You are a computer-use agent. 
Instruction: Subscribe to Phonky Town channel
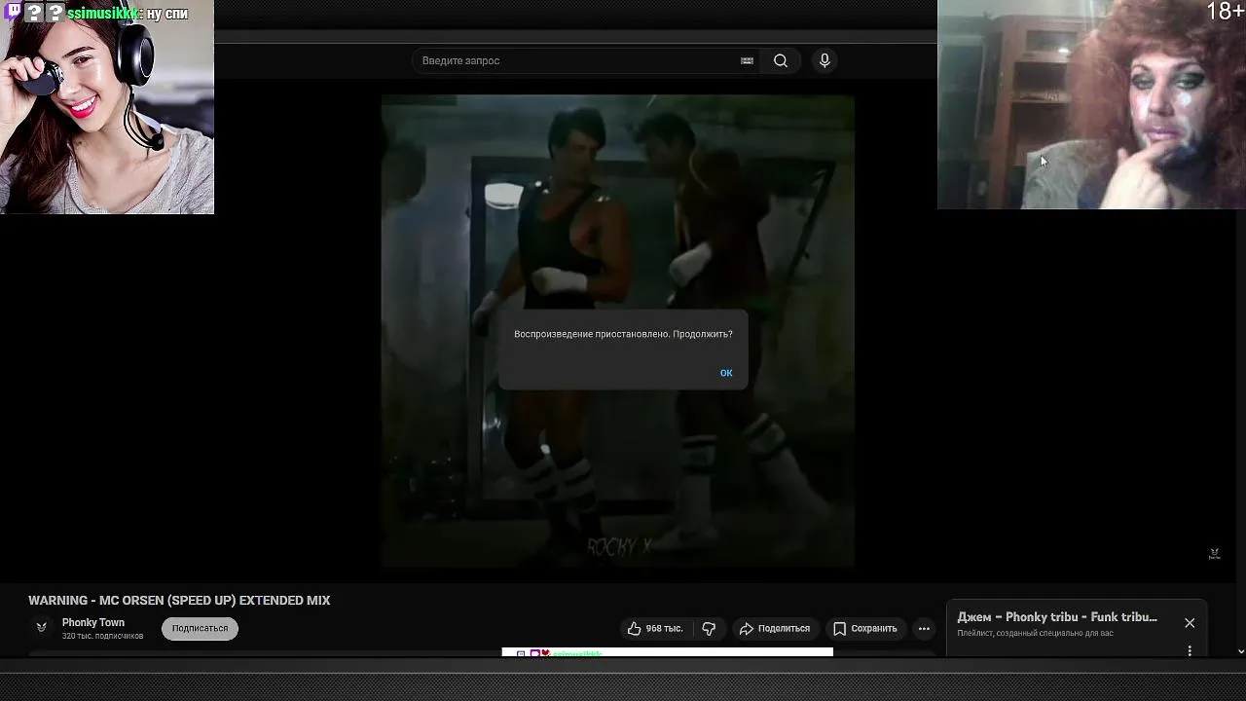tap(200, 629)
